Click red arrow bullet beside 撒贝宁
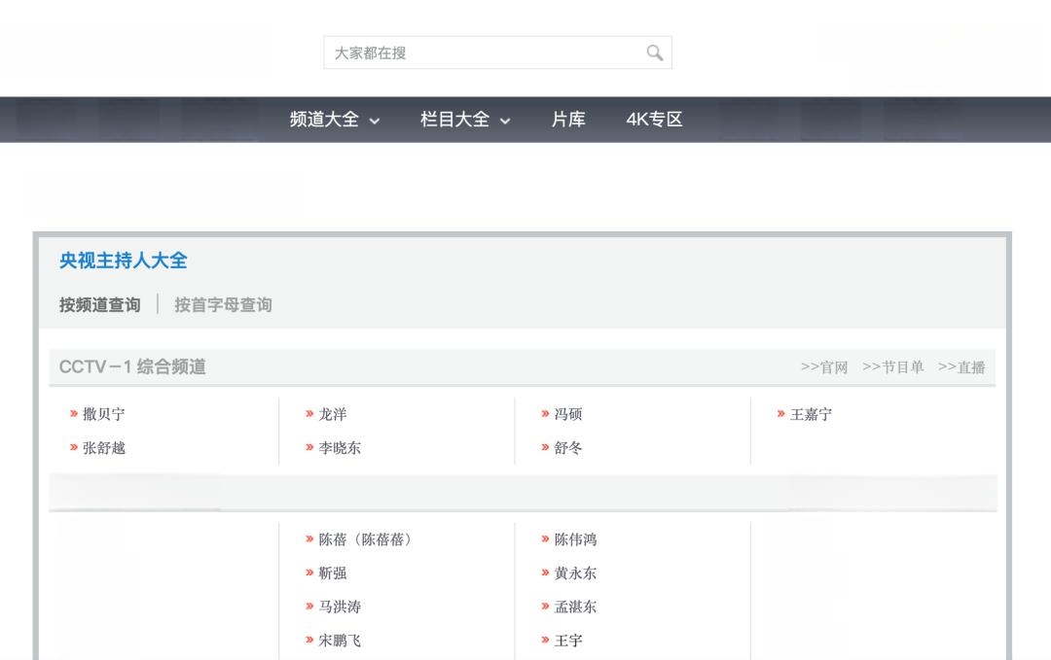1051x660 pixels. (74, 414)
